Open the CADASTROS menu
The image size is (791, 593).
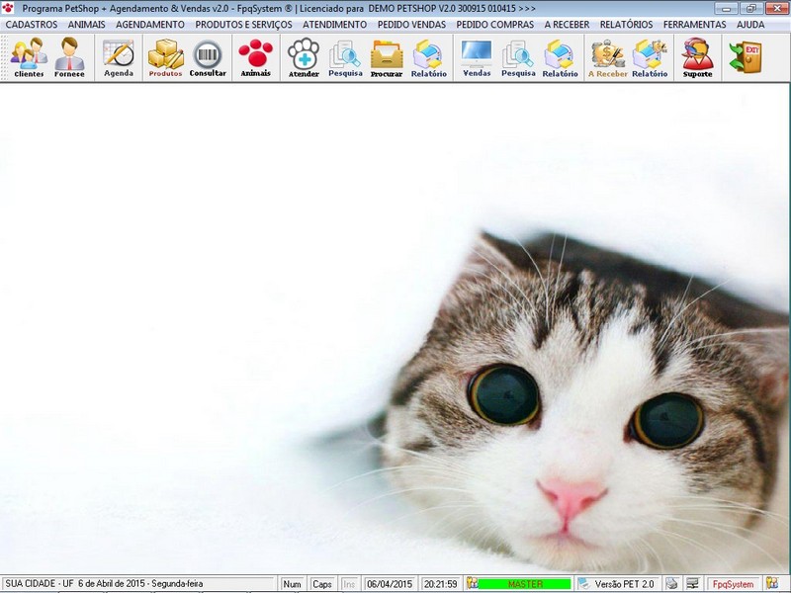[x=32, y=24]
